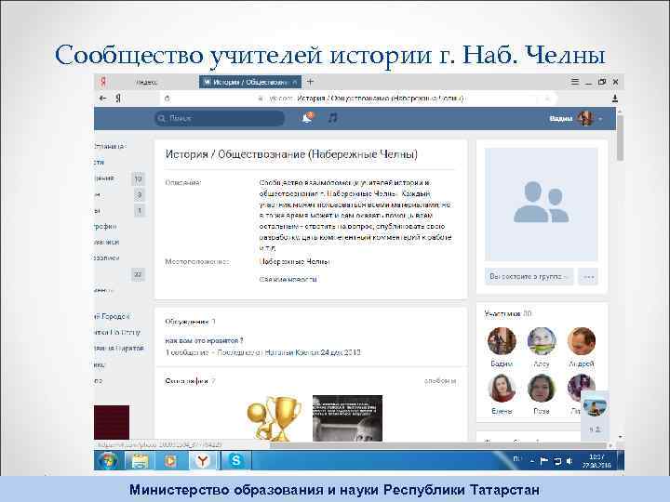The height and width of the screenshot is (502, 670).
Task: Select the История / Обществознание browser tab
Action: pyautogui.click(x=250, y=82)
